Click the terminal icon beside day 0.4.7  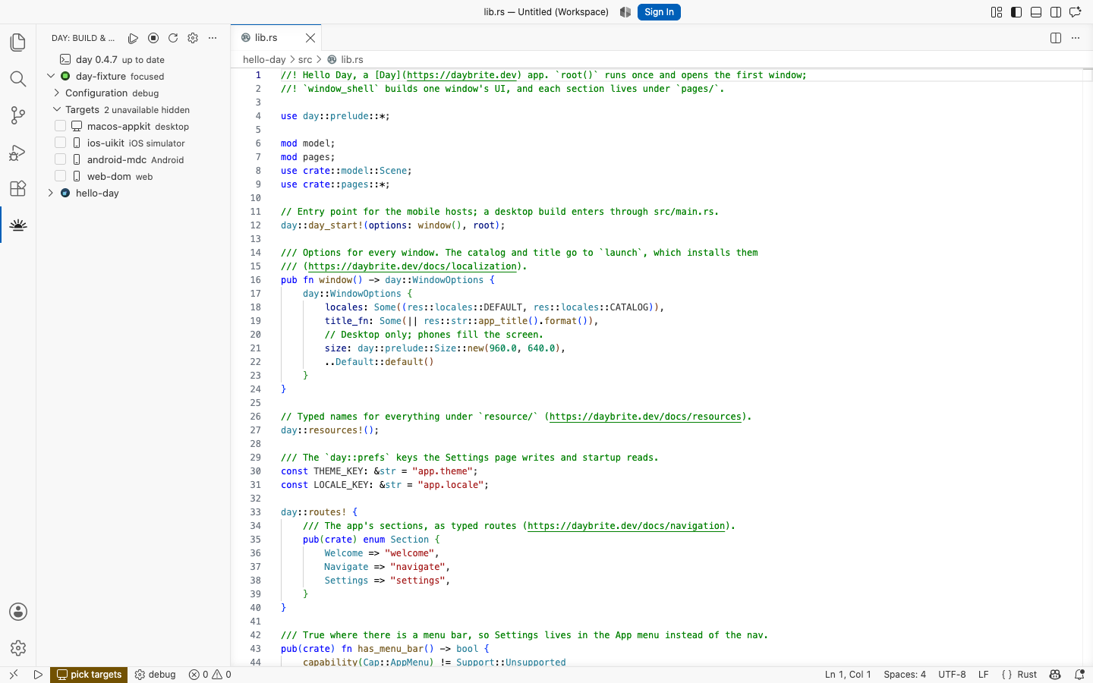click(x=65, y=59)
